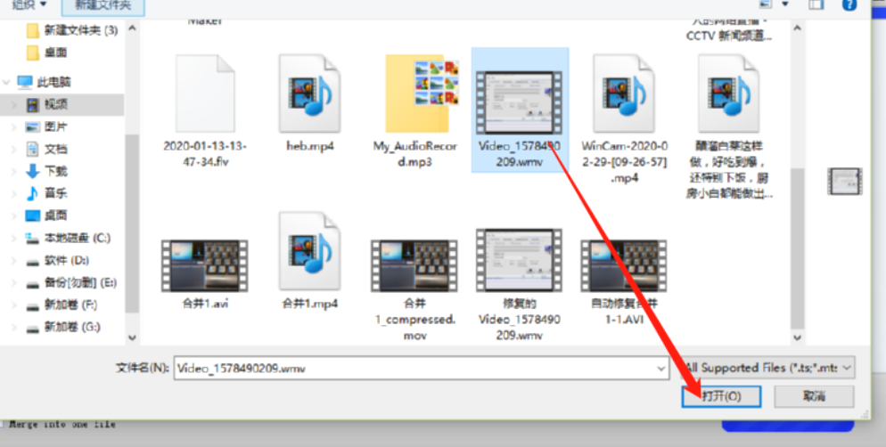Click the preview pane video thumbnail
This screenshot has width=886, height=447.
[845, 181]
